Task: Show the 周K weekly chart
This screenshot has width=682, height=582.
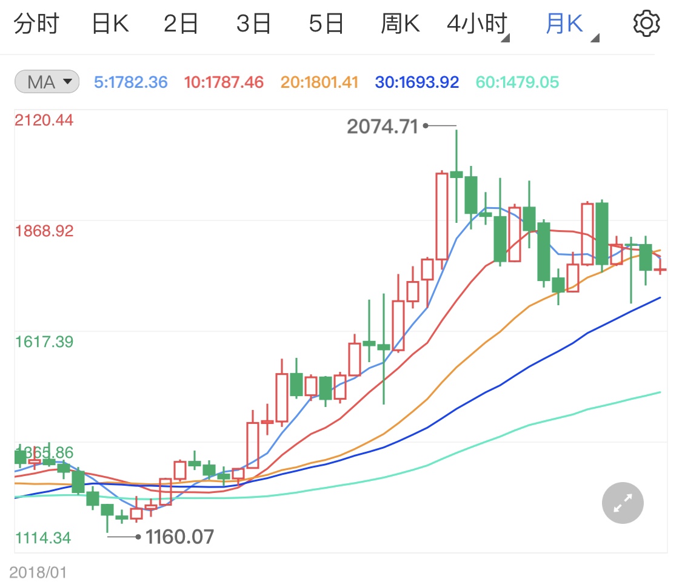Action: (400, 24)
